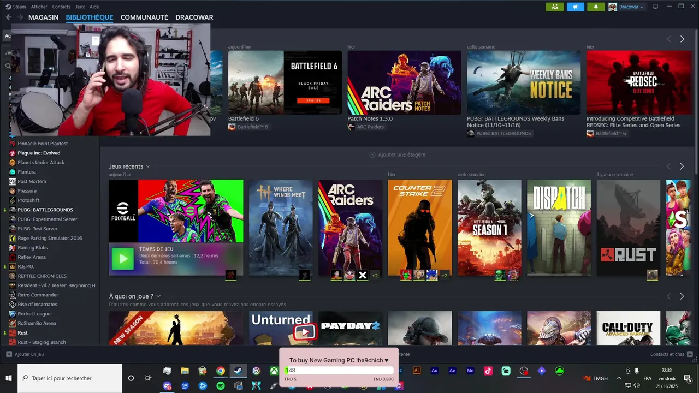Viewport: 699px width, 393px height.
Task: Open Spotify from the taskbar
Action: 220,385
